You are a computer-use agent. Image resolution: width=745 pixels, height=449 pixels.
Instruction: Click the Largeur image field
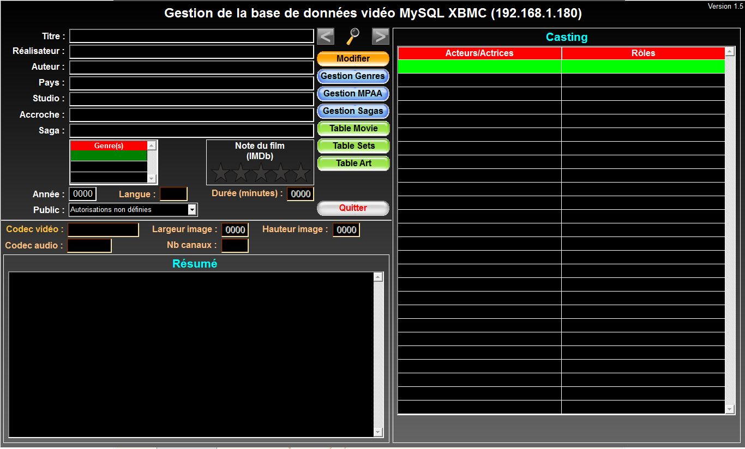(235, 230)
